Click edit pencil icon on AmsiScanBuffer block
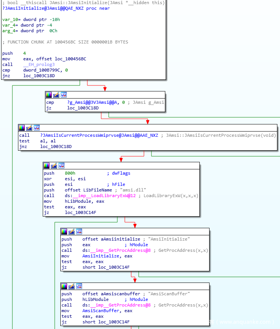 [72, 286]
